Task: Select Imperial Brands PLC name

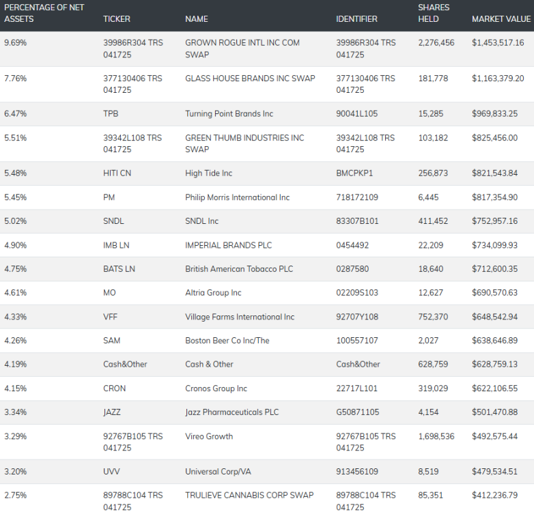Action: pyautogui.click(x=228, y=246)
